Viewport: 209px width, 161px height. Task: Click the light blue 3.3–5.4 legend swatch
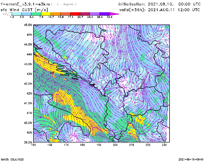click(26, 14)
